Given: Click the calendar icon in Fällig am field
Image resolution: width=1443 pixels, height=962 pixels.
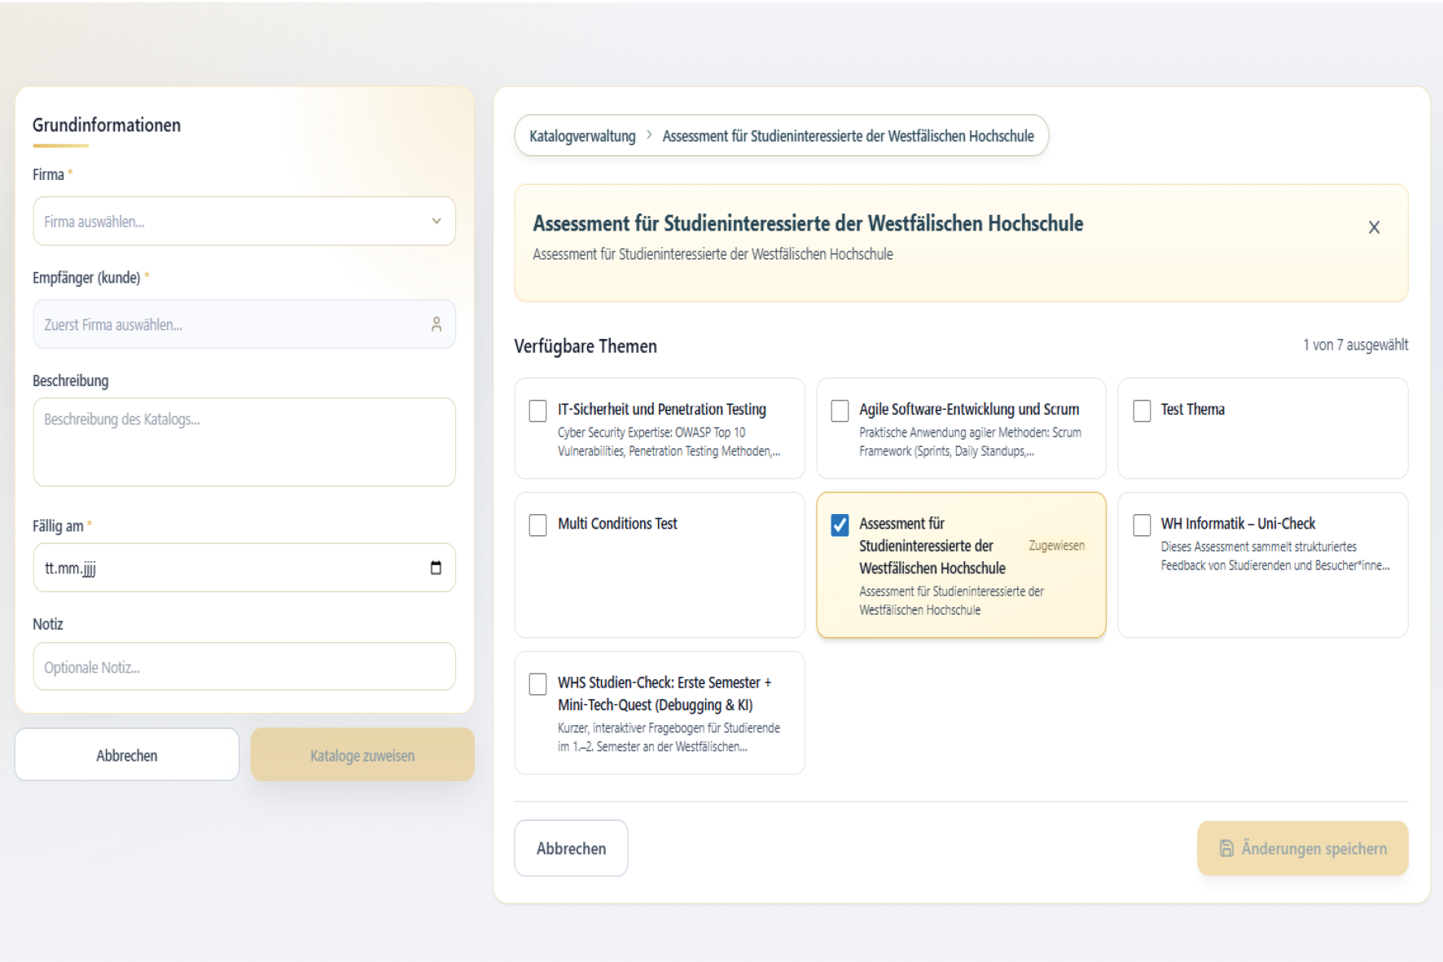Looking at the screenshot, I should pos(436,568).
